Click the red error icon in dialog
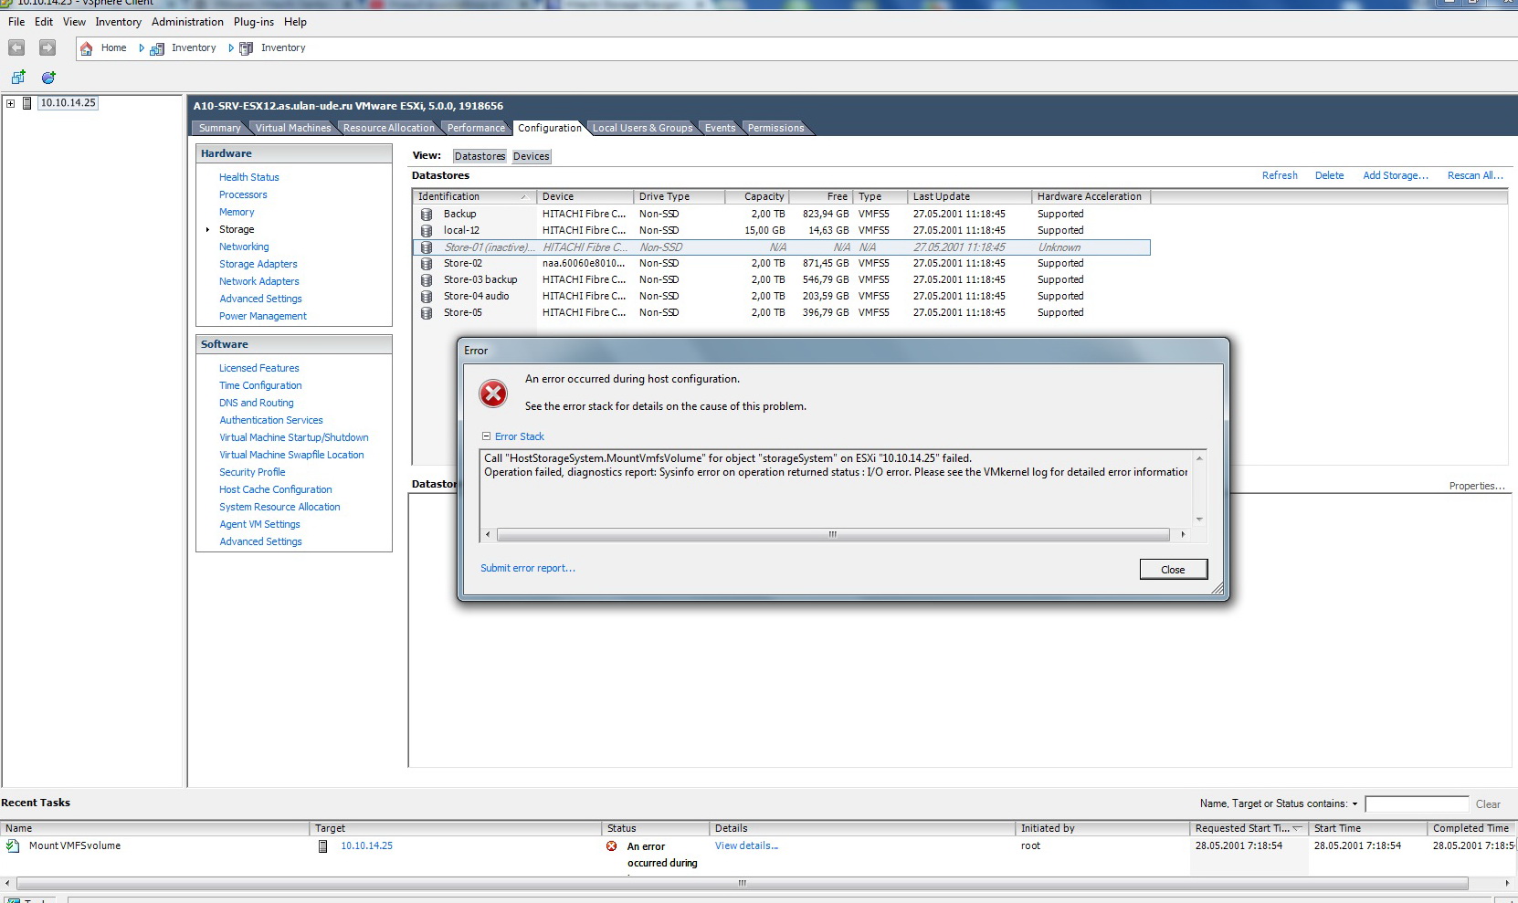This screenshot has height=903, width=1518. (493, 394)
